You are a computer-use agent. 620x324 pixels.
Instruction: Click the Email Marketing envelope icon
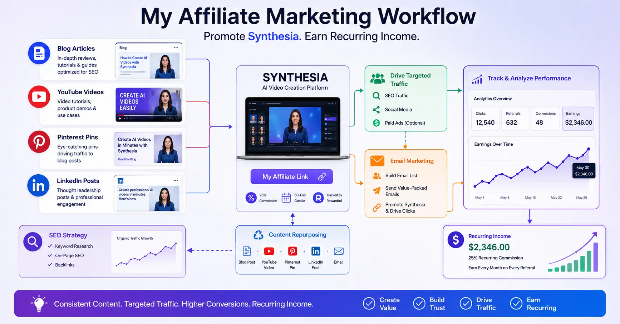377,161
